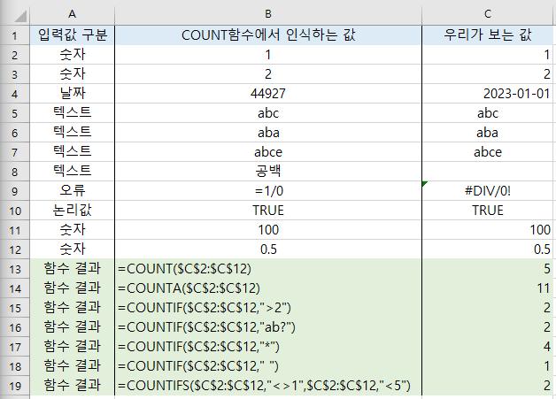Click '함수 결과' in row 16
Screen dimensions: 556x399
pos(73,327)
